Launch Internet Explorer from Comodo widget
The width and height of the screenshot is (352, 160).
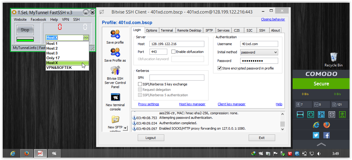tap(316, 125)
